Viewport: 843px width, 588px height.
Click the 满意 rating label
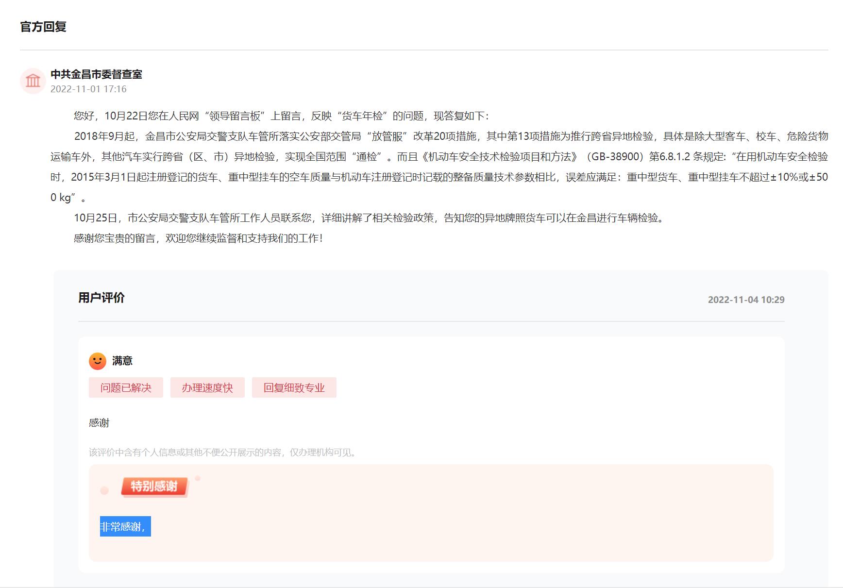click(x=122, y=361)
